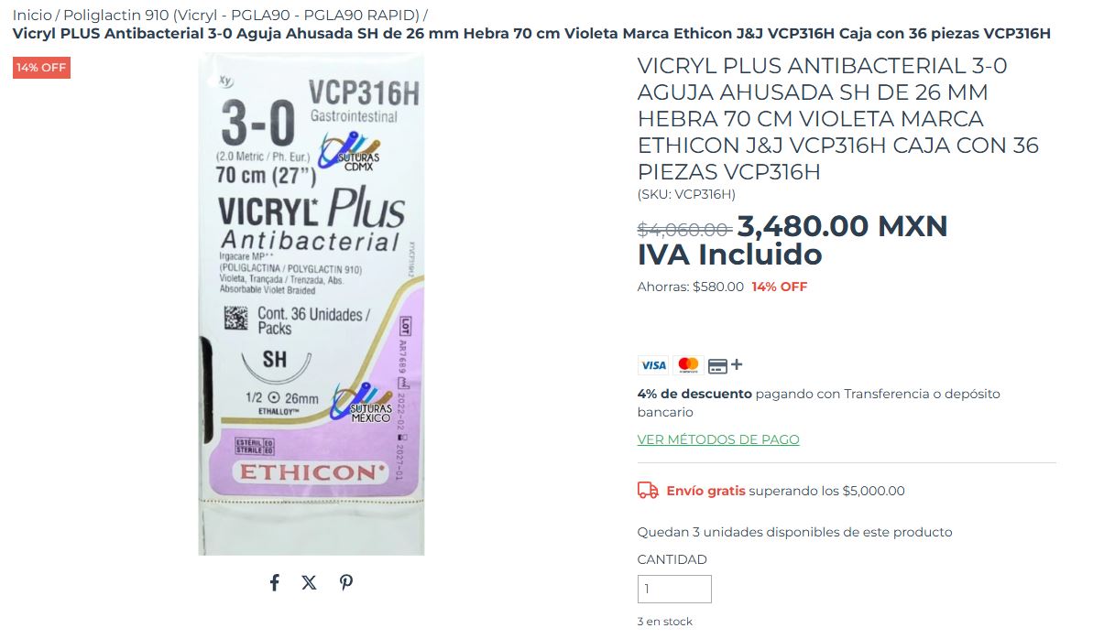Open VER MÉTODOS DE PAGO link
The height and width of the screenshot is (639, 1104).
click(718, 439)
